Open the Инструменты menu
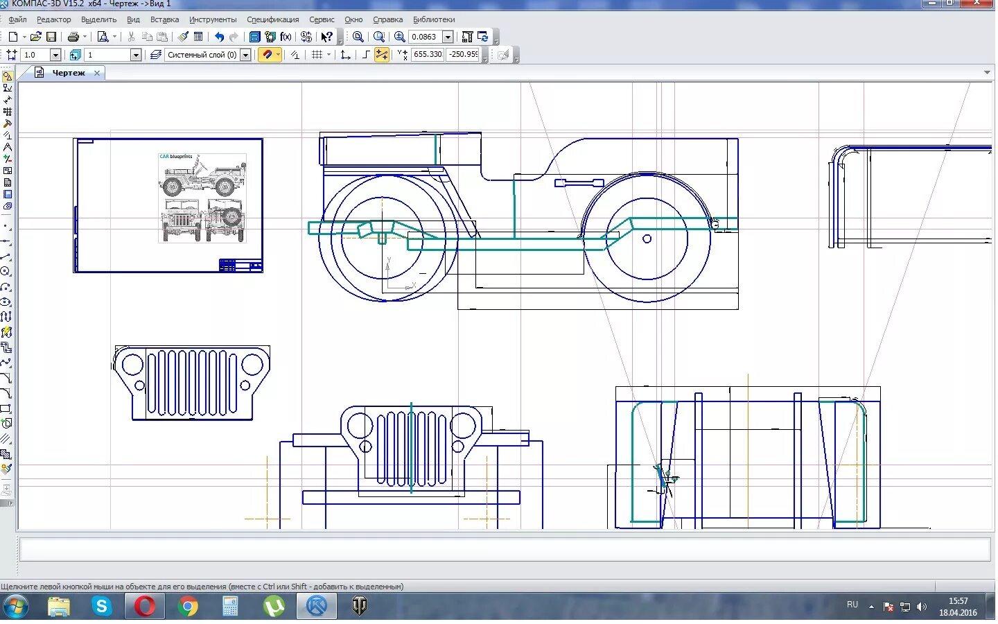998x624 pixels. (212, 19)
